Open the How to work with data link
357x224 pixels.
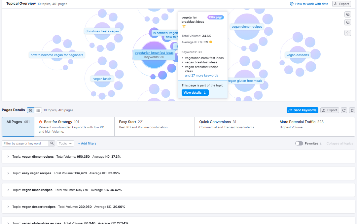(x=309, y=4)
